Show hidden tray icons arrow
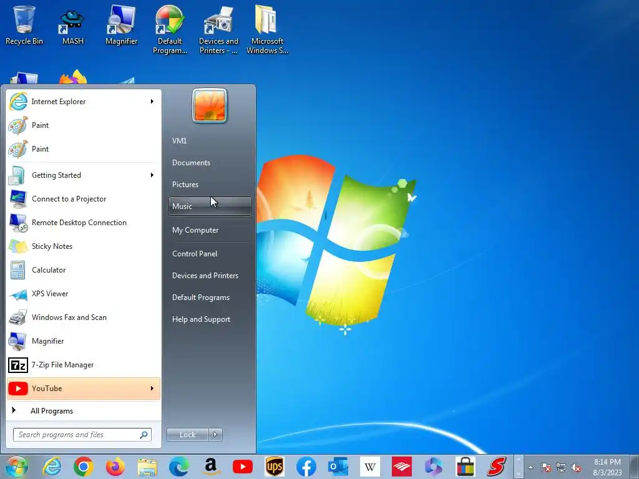 pyautogui.click(x=530, y=467)
